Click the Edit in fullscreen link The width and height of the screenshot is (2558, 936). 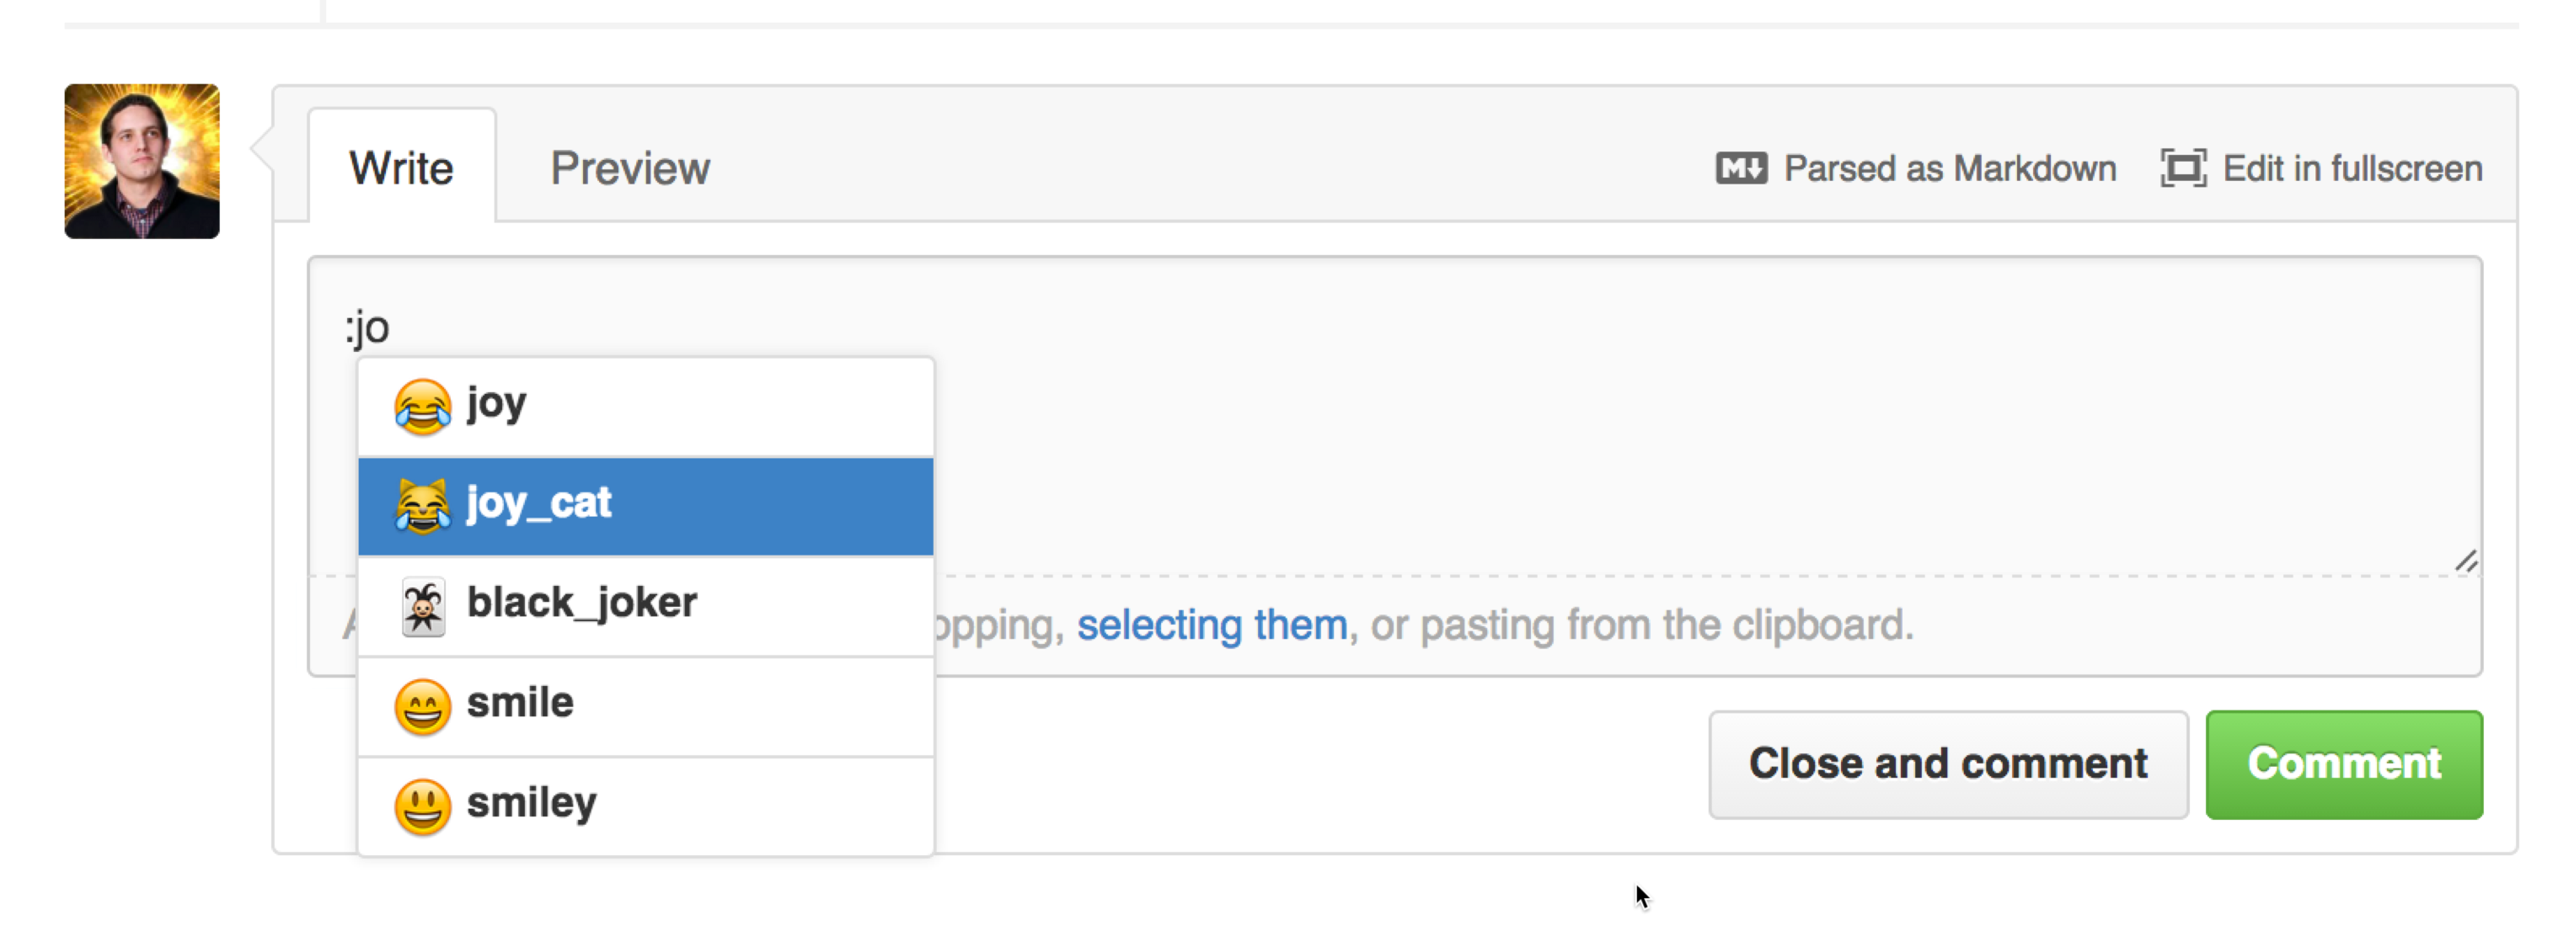[2352, 168]
